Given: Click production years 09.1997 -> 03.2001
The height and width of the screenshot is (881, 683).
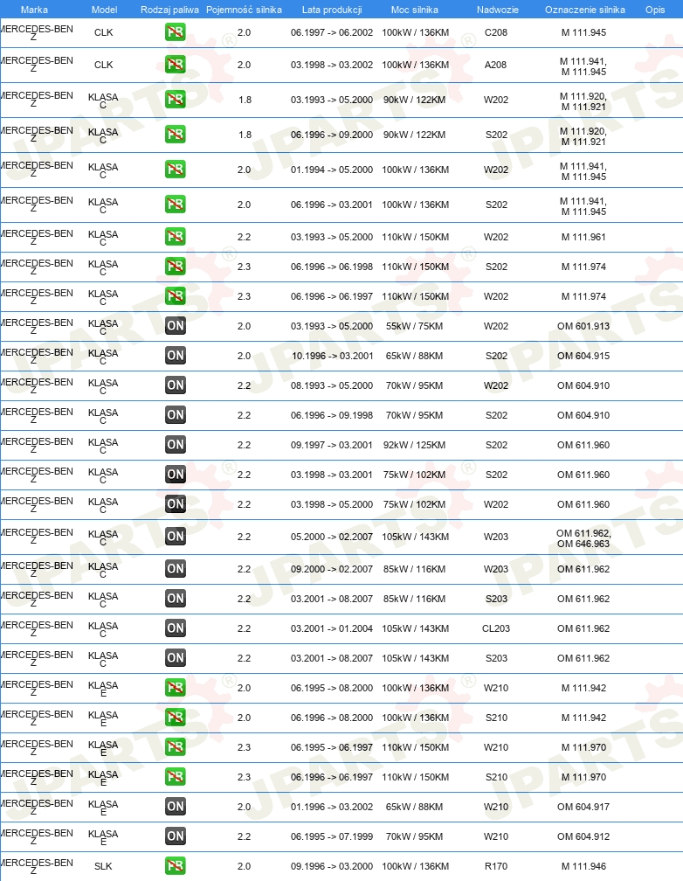Looking at the screenshot, I should click(332, 445).
